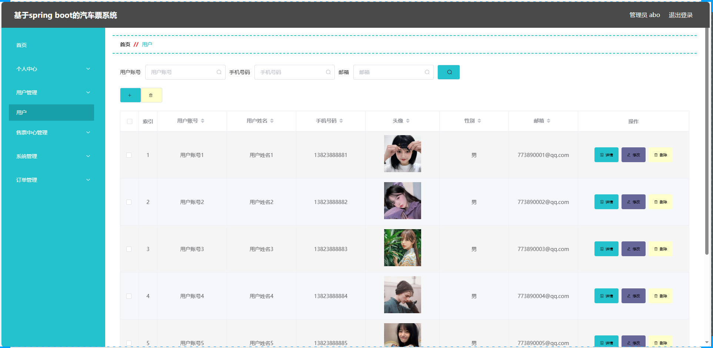
Task: Check the row checkbox for 用户账号2
Action: tap(129, 202)
